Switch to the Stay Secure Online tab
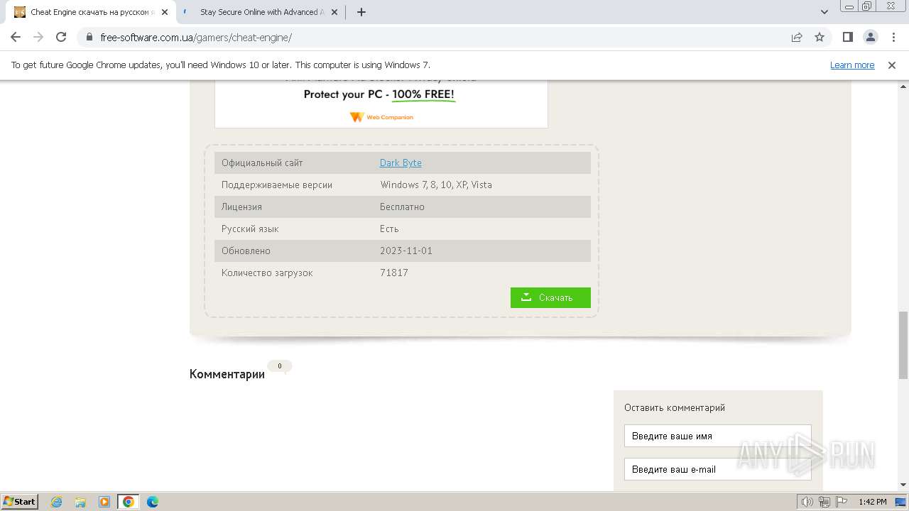Image resolution: width=909 pixels, height=511 pixels. (259, 12)
